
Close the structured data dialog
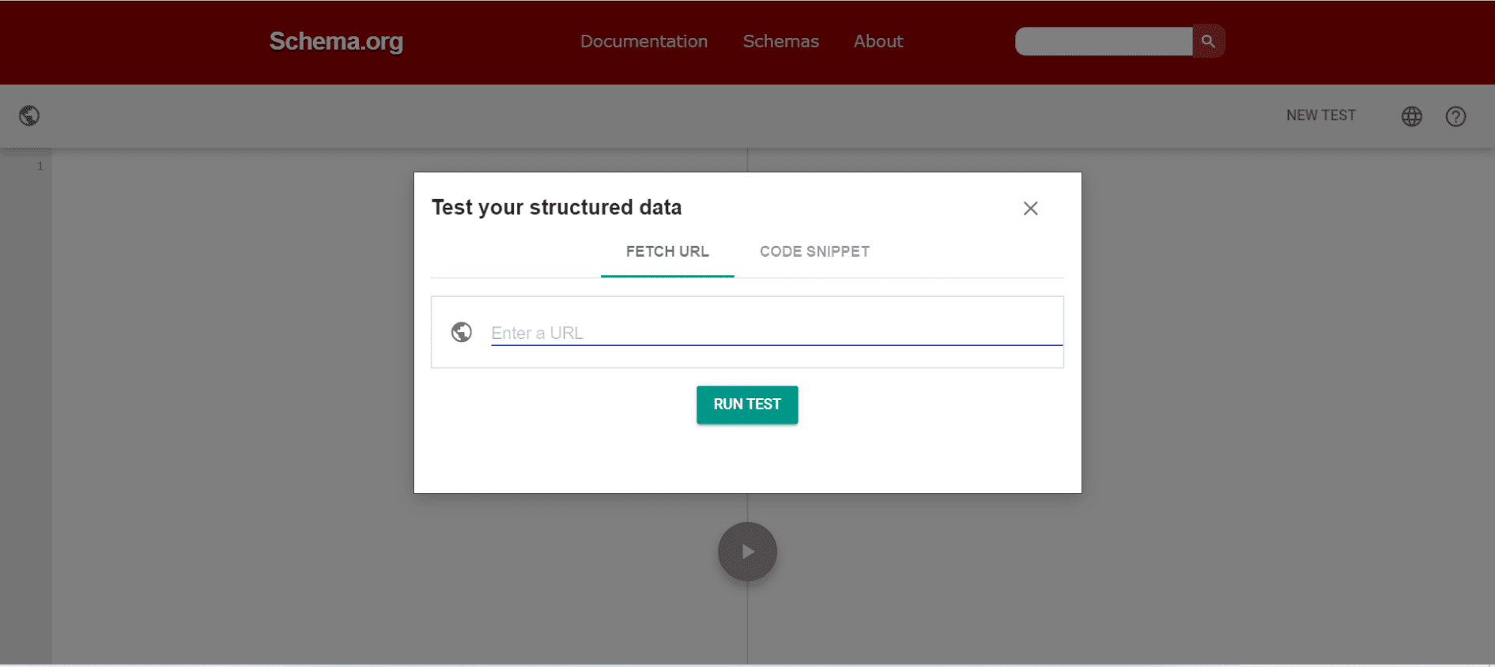tap(1030, 209)
